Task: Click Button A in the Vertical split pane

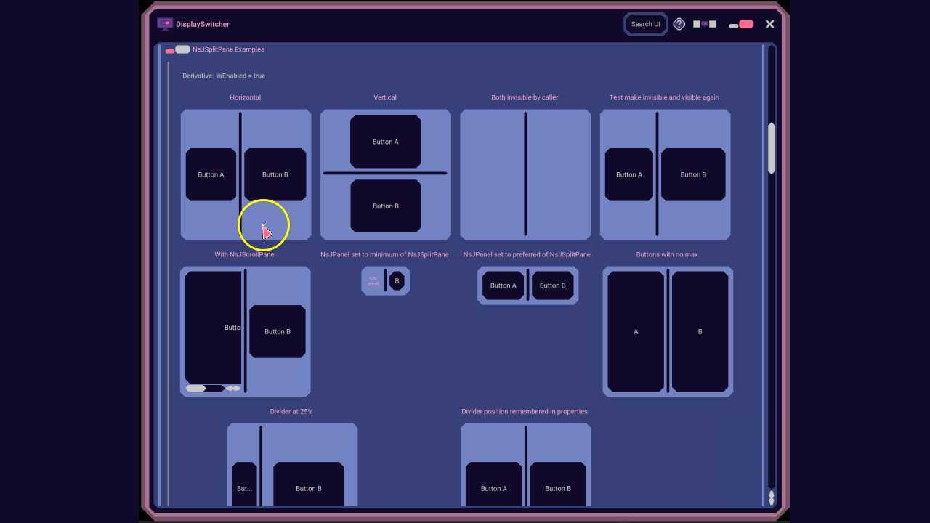Action: 386,142
